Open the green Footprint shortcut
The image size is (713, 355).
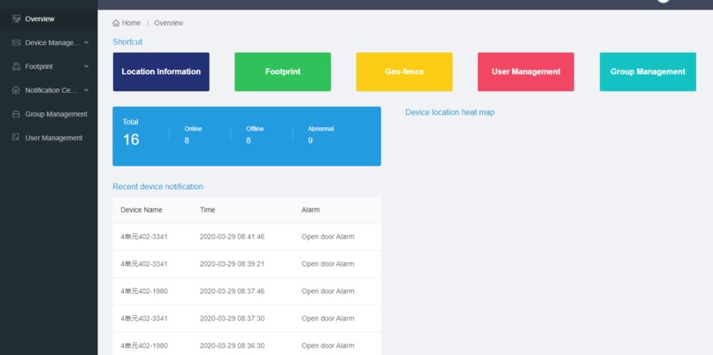283,72
